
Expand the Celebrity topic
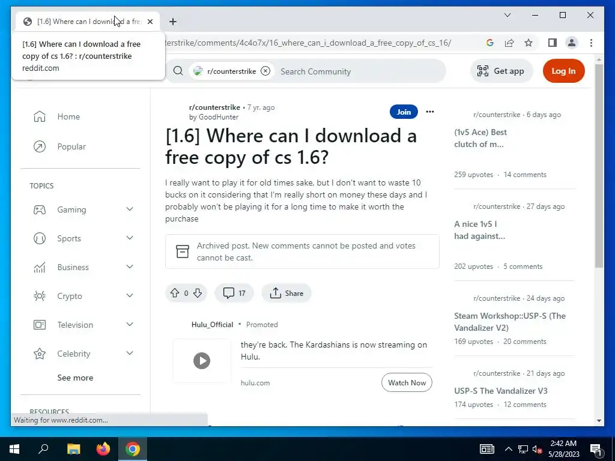coord(130,354)
